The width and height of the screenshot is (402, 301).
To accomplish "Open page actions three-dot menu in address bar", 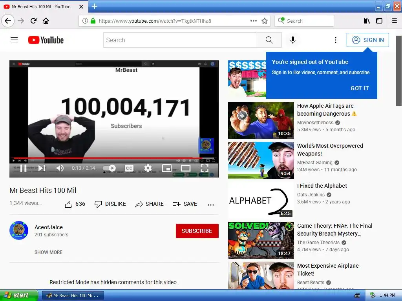I will [253, 21].
